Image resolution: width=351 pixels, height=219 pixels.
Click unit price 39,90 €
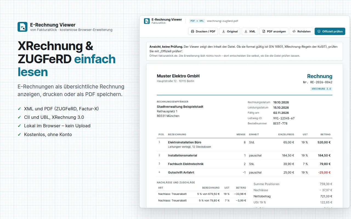click(288, 164)
